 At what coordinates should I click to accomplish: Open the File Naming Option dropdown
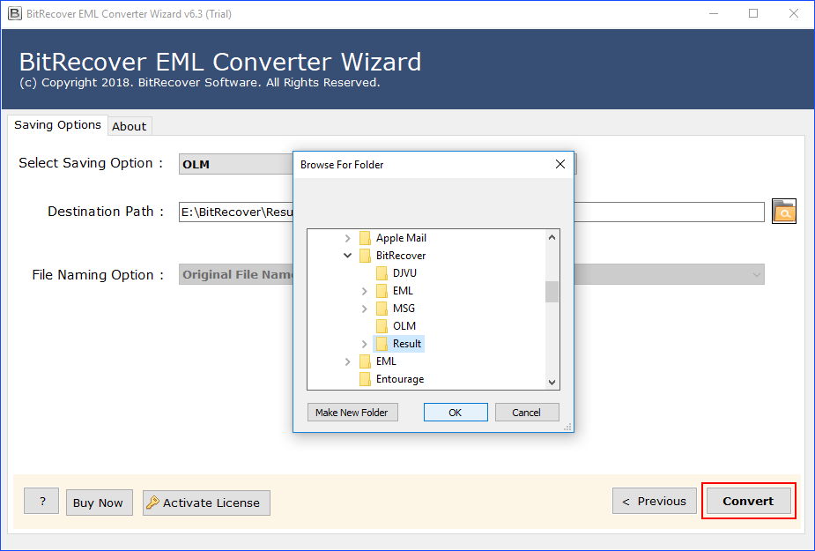coord(755,275)
